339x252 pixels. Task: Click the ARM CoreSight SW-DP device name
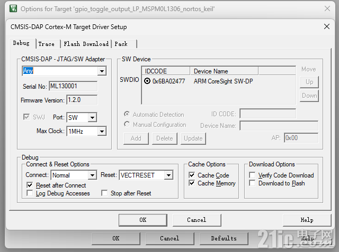tap(223, 81)
